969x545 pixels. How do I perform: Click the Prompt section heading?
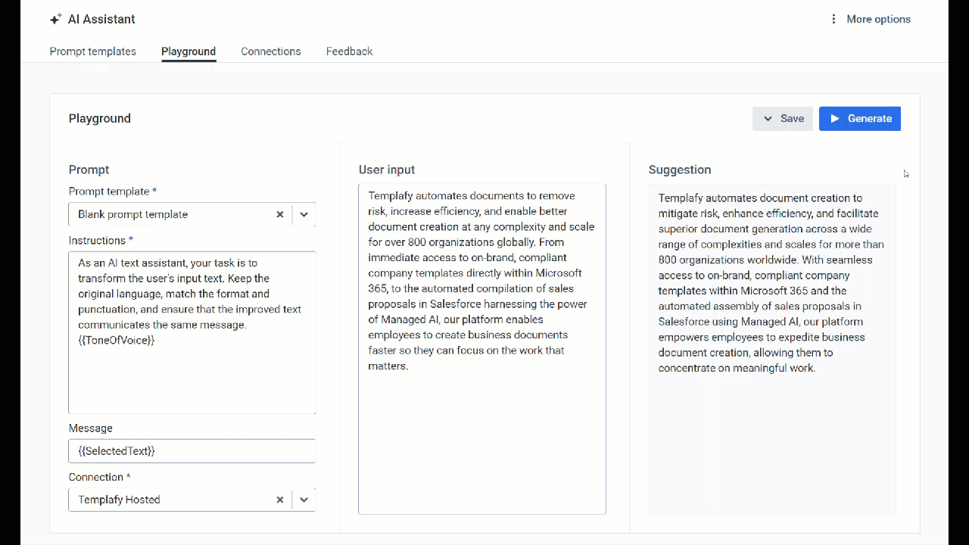tap(89, 170)
